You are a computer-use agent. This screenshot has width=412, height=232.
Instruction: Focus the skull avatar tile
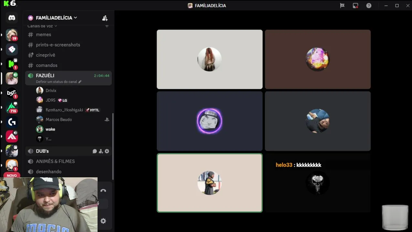point(318,183)
